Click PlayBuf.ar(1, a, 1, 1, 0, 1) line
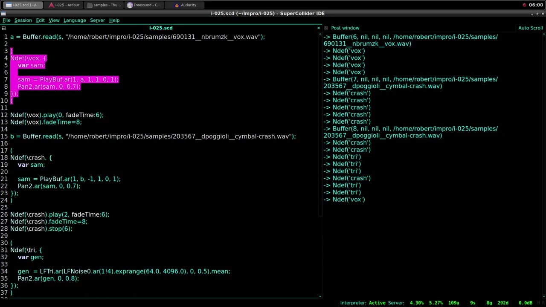 (x=68, y=79)
